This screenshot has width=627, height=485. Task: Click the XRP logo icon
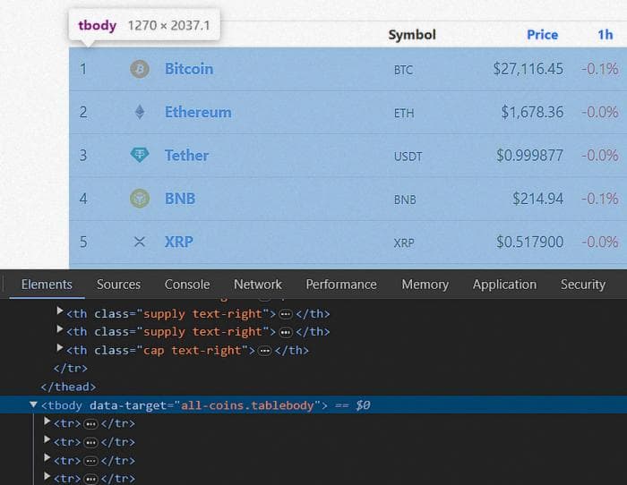click(140, 242)
